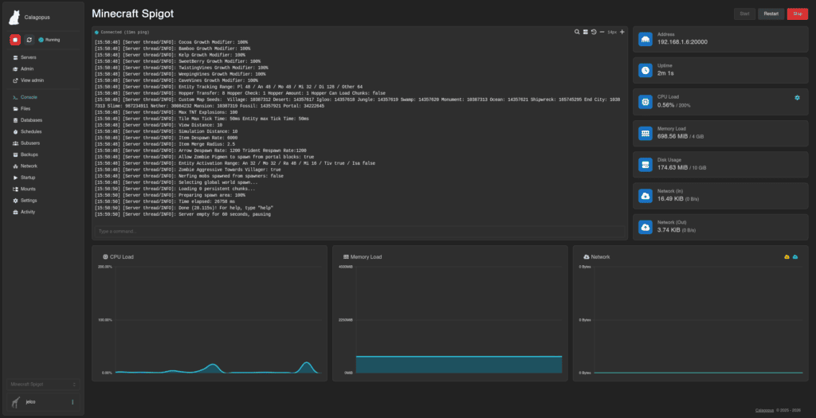Screen dimensions: 816x418
Task: Click the Calagopus cat logo
Action: click(14, 18)
